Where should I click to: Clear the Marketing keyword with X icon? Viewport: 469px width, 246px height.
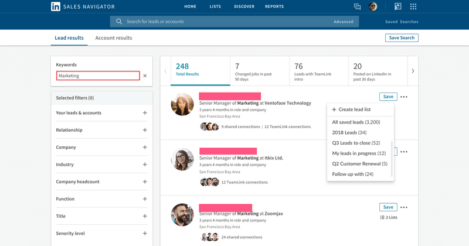point(145,76)
